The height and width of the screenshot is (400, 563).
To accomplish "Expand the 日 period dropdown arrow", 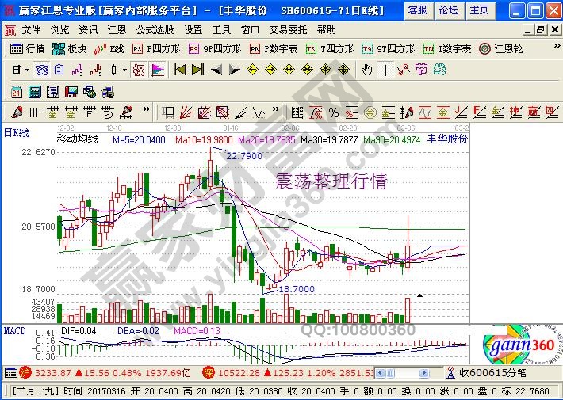I will pos(26,70).
